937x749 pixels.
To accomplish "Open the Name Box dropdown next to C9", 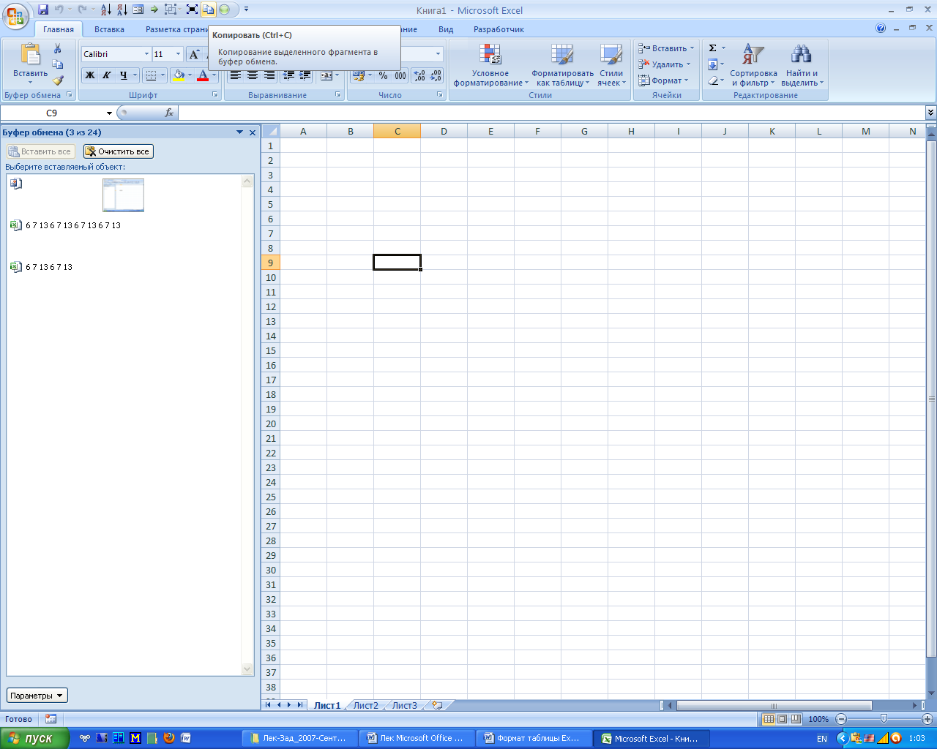I will (110, 113).
